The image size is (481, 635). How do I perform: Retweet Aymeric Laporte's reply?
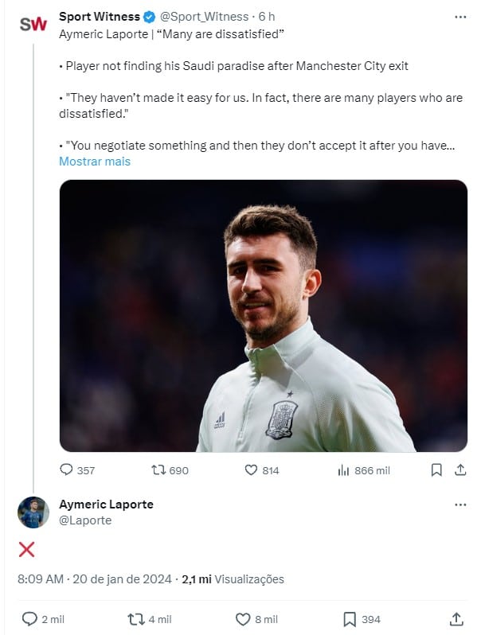(135, 618)
